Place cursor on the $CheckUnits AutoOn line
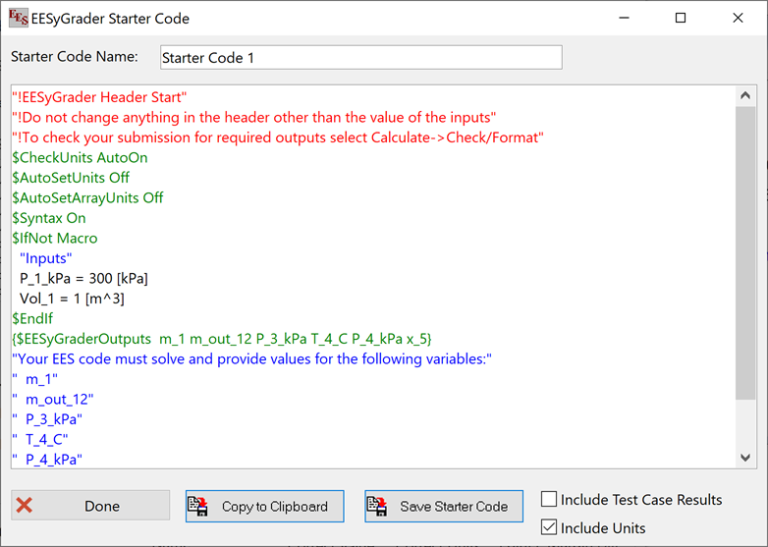768x547 pixels. (x=80, y=157)
